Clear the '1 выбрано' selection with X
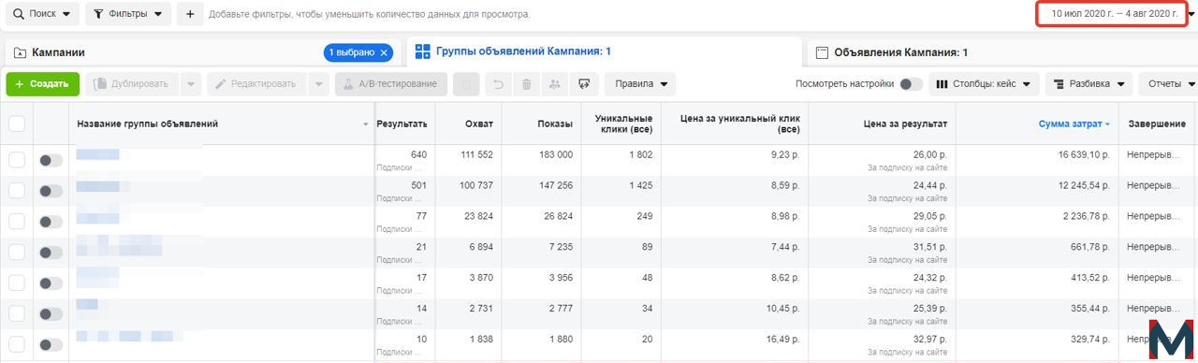The width and height of the screenshot is (1198, 363). click(x=384, y=53)
